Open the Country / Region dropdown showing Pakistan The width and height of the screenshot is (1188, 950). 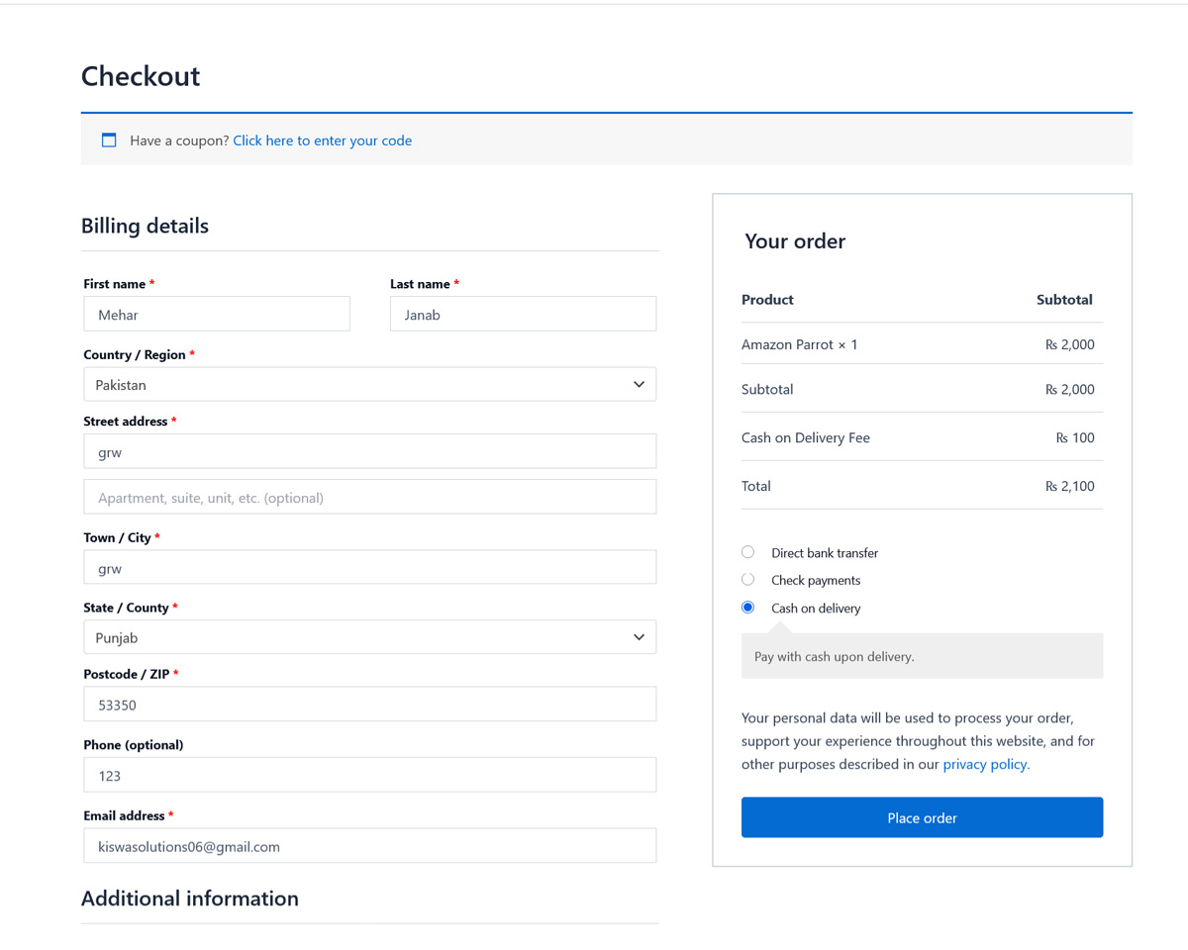pyautogui.click(x=369, y=384)
